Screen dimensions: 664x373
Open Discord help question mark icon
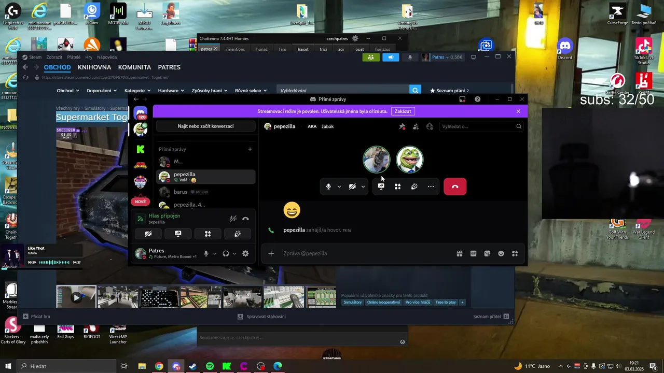[x=477, y=99]
